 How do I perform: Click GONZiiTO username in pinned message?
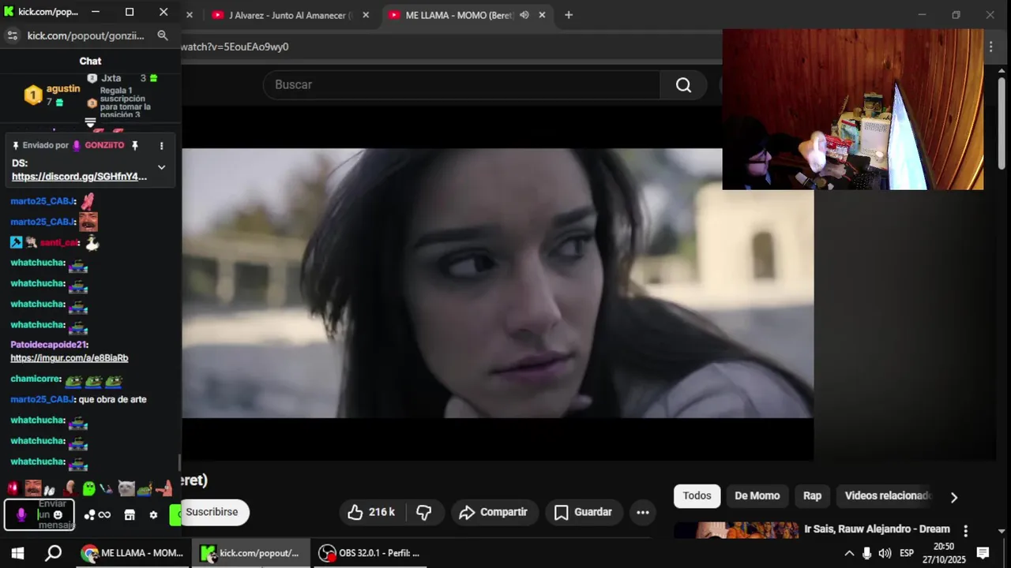point(104,145)
